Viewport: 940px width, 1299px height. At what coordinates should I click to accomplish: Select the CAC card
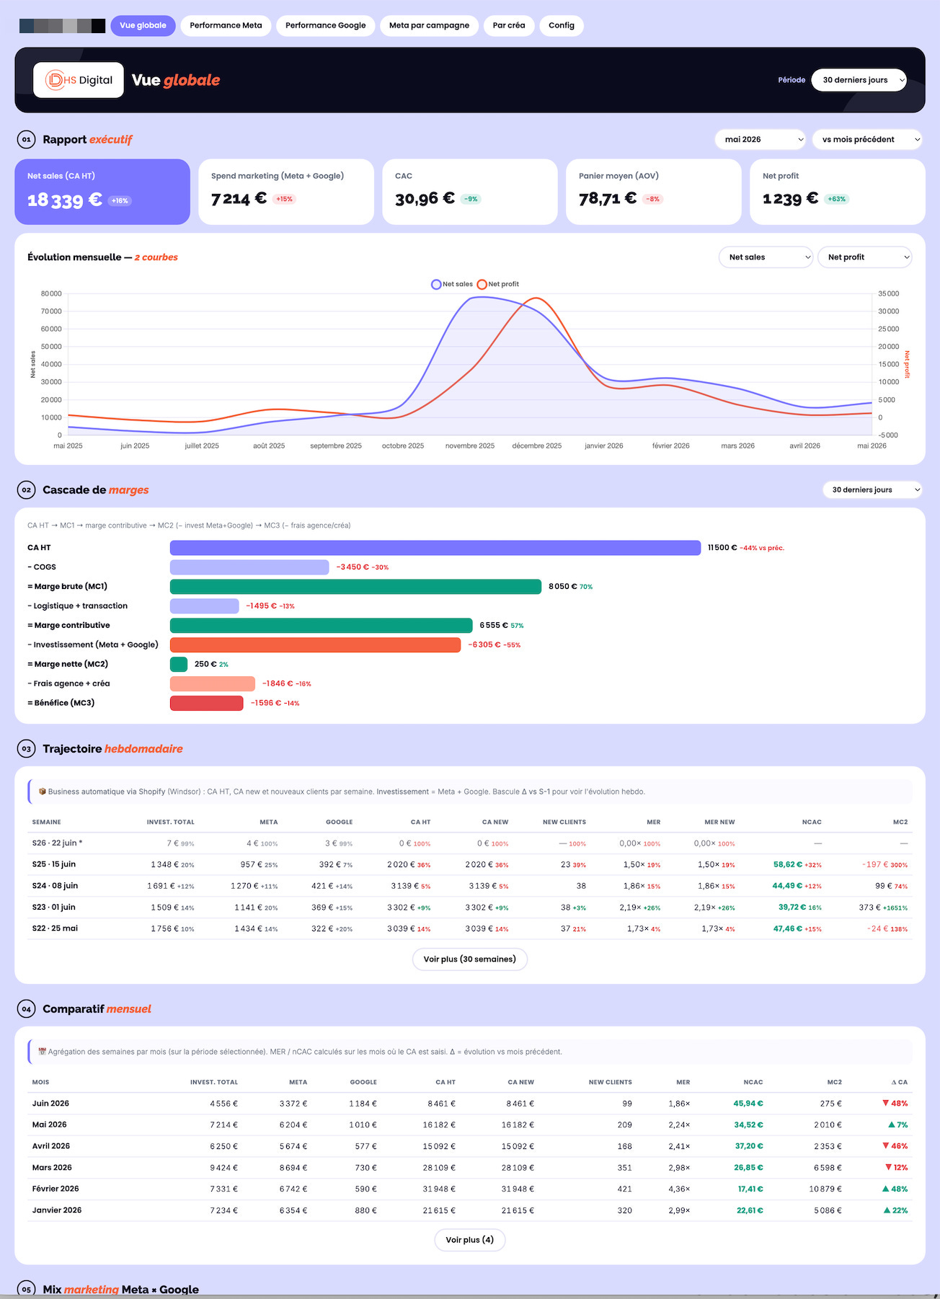[x=470, y=192]
